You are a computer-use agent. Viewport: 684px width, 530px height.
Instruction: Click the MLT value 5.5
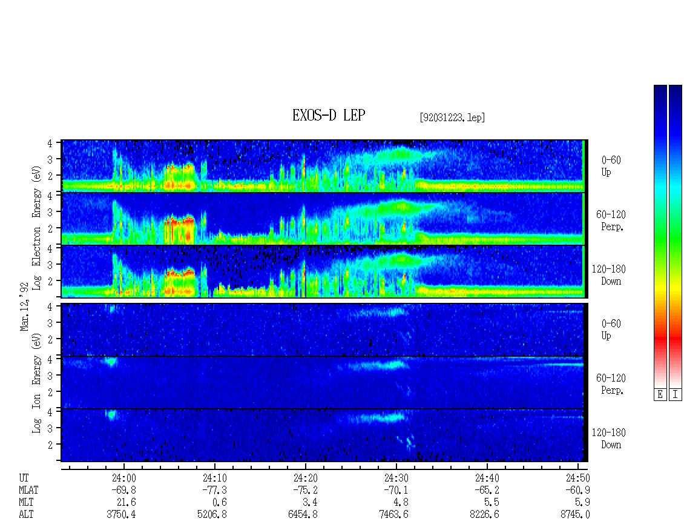coord(492,503)
